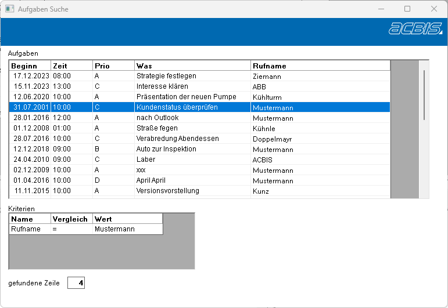Viewport: 448px width, 308px height.
Task: Click the Was column header
Action: (x=192, y=66)
